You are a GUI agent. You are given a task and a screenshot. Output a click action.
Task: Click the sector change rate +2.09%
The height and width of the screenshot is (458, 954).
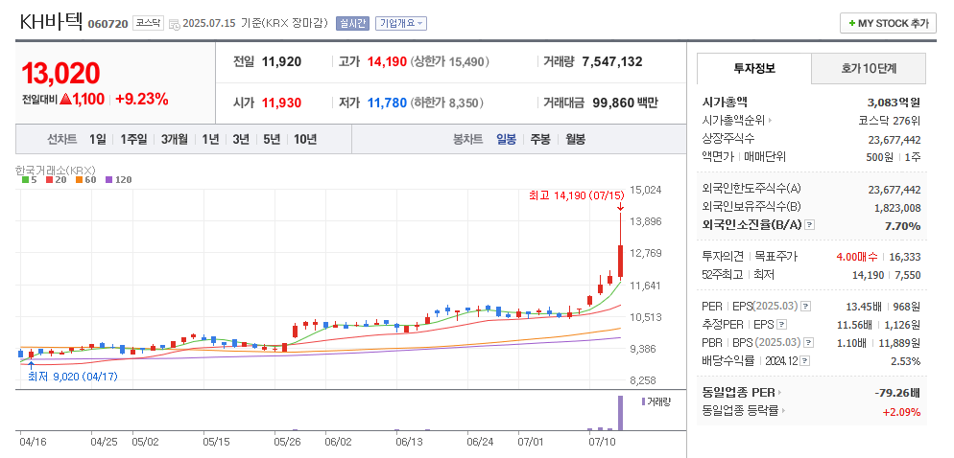tap(901, 412)
